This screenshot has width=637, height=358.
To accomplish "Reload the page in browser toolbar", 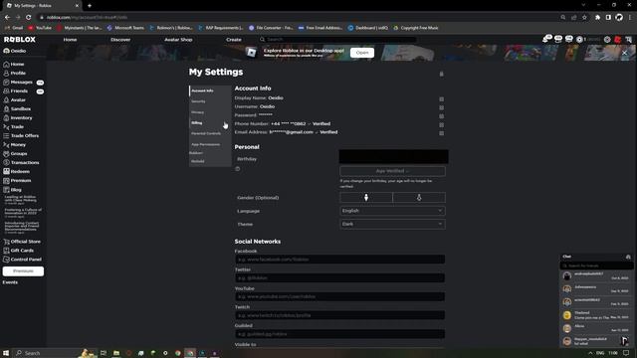I will point(28,17).
